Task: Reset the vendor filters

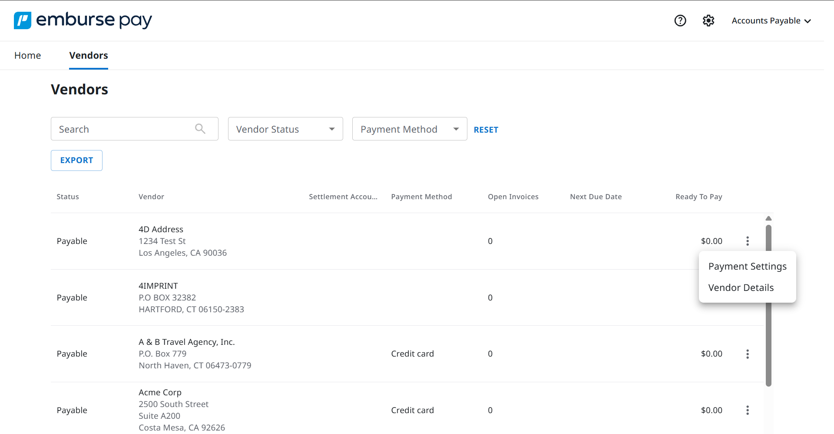Action: tap(486, 129)
